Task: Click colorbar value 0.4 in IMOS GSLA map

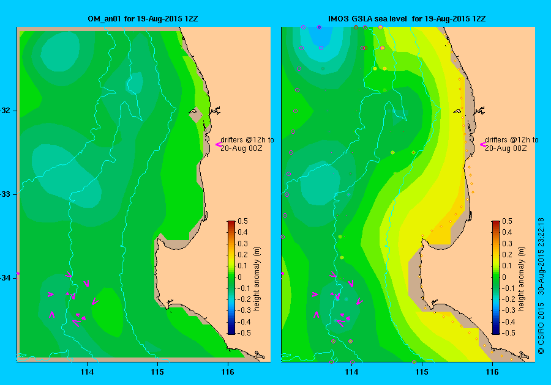Action: point(507,232)
